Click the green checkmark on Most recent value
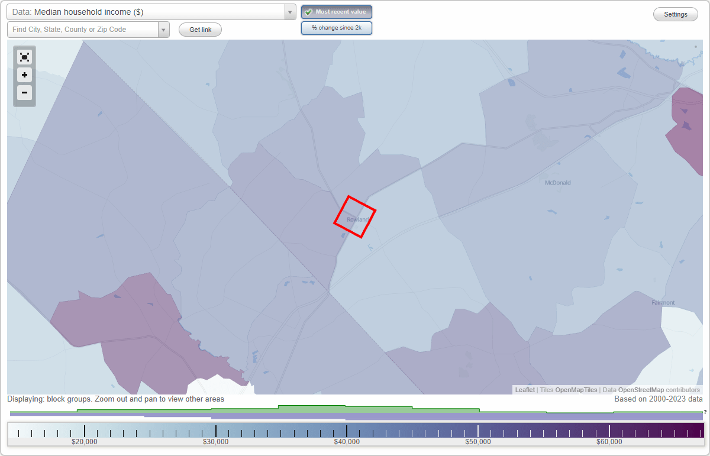 point(309,11)
